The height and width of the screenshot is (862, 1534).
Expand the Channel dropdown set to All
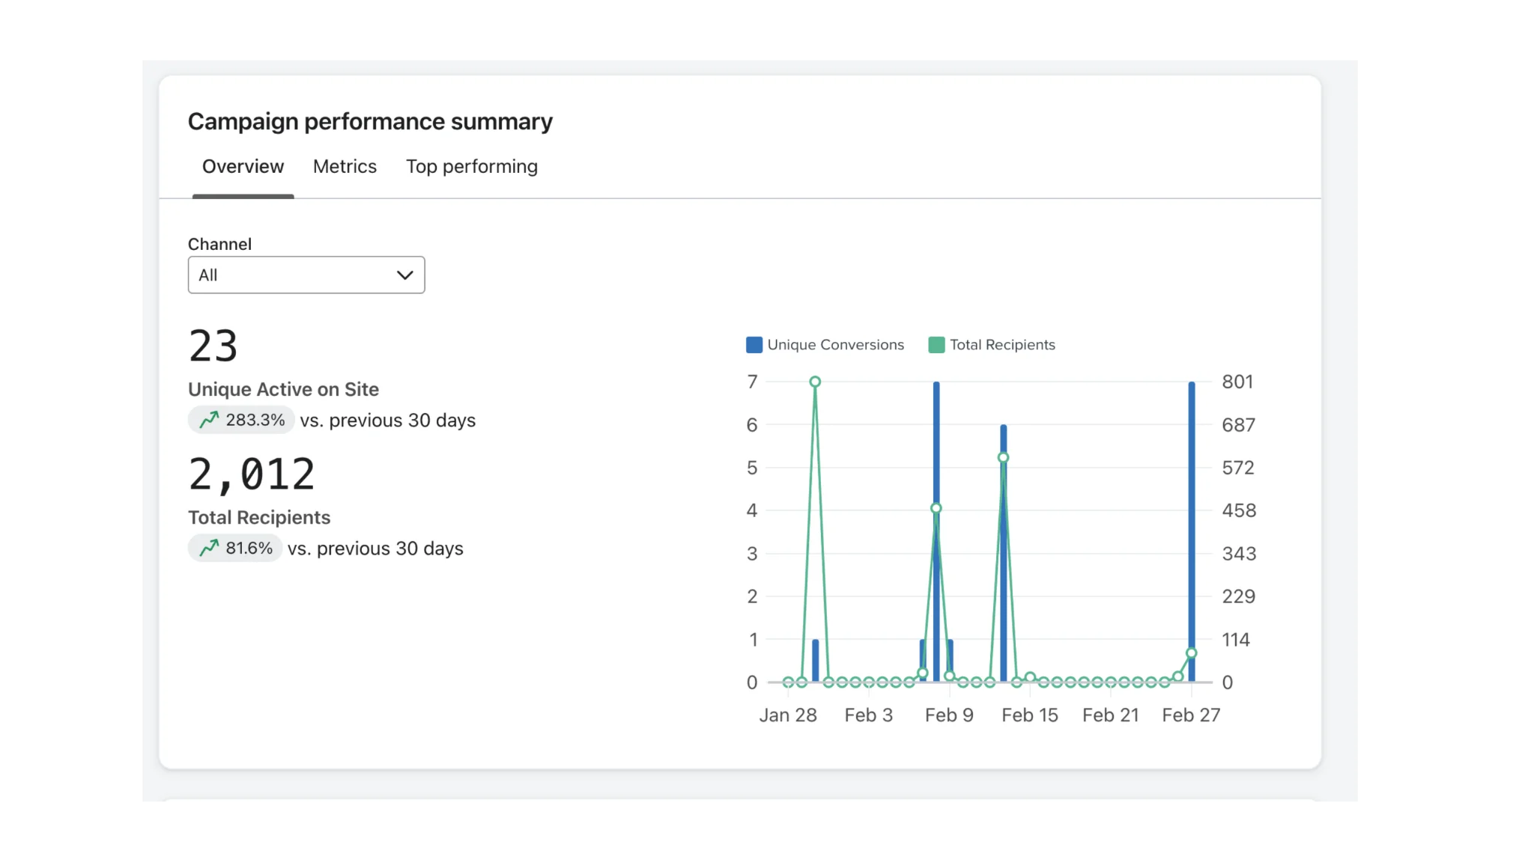click(x=306, y=275)
